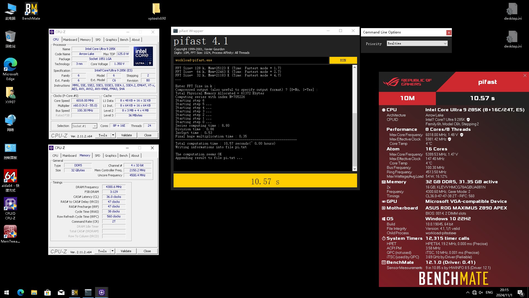Select SPD tab in top CPU-Z window
Viewport: 529px width, 298px height.
tap(98, 40)
